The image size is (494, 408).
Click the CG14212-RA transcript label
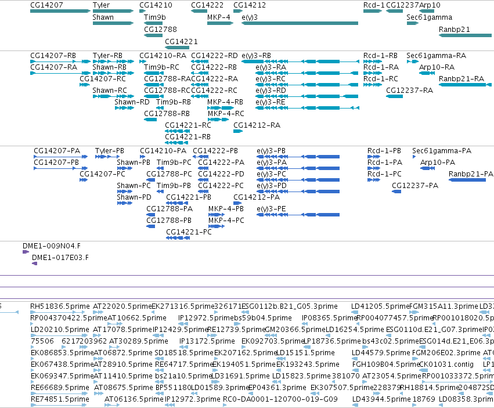257,125
